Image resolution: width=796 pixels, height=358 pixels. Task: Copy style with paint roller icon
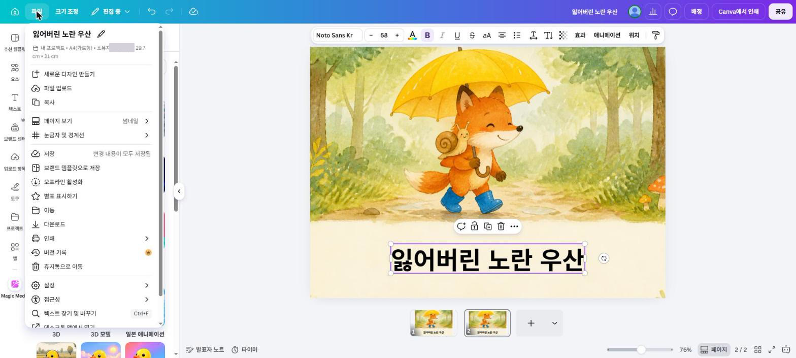(655, 35)
